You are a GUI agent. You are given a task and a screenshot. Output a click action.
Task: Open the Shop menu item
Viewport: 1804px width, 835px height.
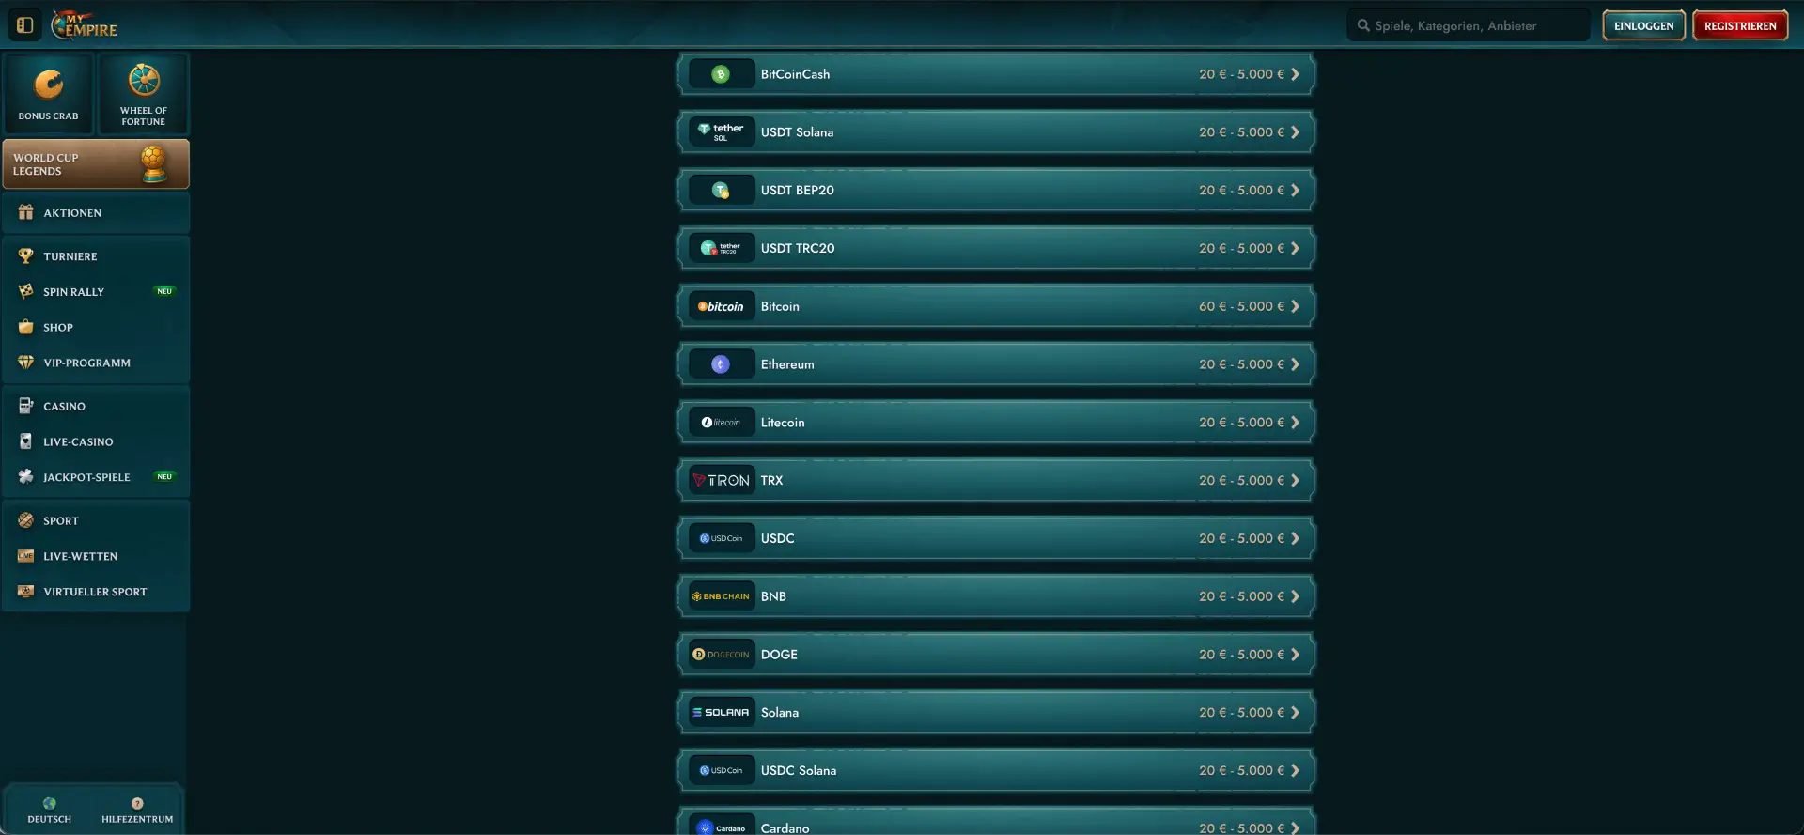[x=96, y=328]
